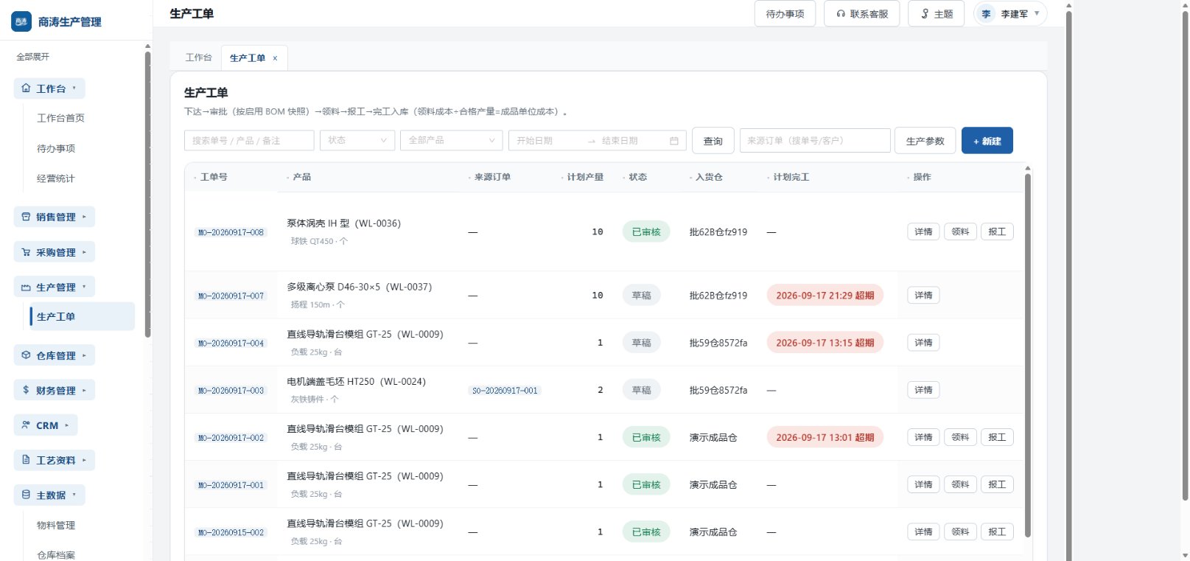Viewport: 1190px width, 561px height.
Task: Click the 搜索单号 search input field
Action: (x=249, y=140)
